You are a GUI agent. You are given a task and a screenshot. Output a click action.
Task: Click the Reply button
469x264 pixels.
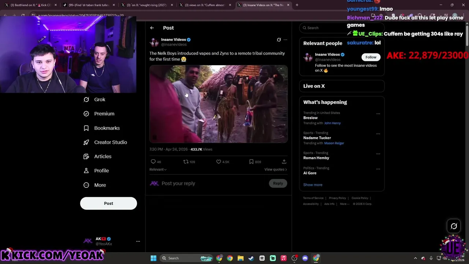point(278,183)
